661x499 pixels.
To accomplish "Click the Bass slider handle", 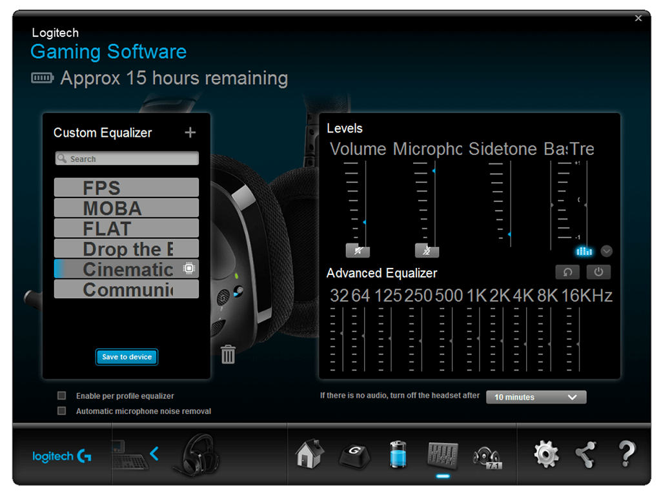I will tap(552, 205).
